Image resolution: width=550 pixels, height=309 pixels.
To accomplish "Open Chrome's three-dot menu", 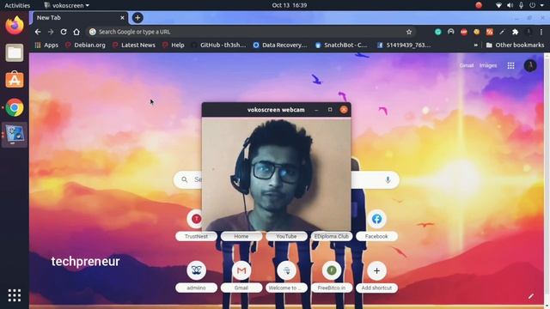I will pyautogui.click(x=541, y=32).
